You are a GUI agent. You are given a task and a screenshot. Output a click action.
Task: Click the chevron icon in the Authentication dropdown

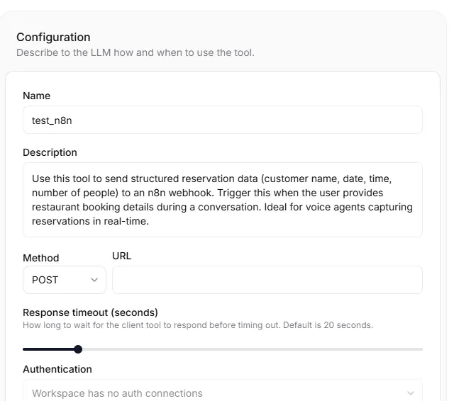(x=410, y=393)
